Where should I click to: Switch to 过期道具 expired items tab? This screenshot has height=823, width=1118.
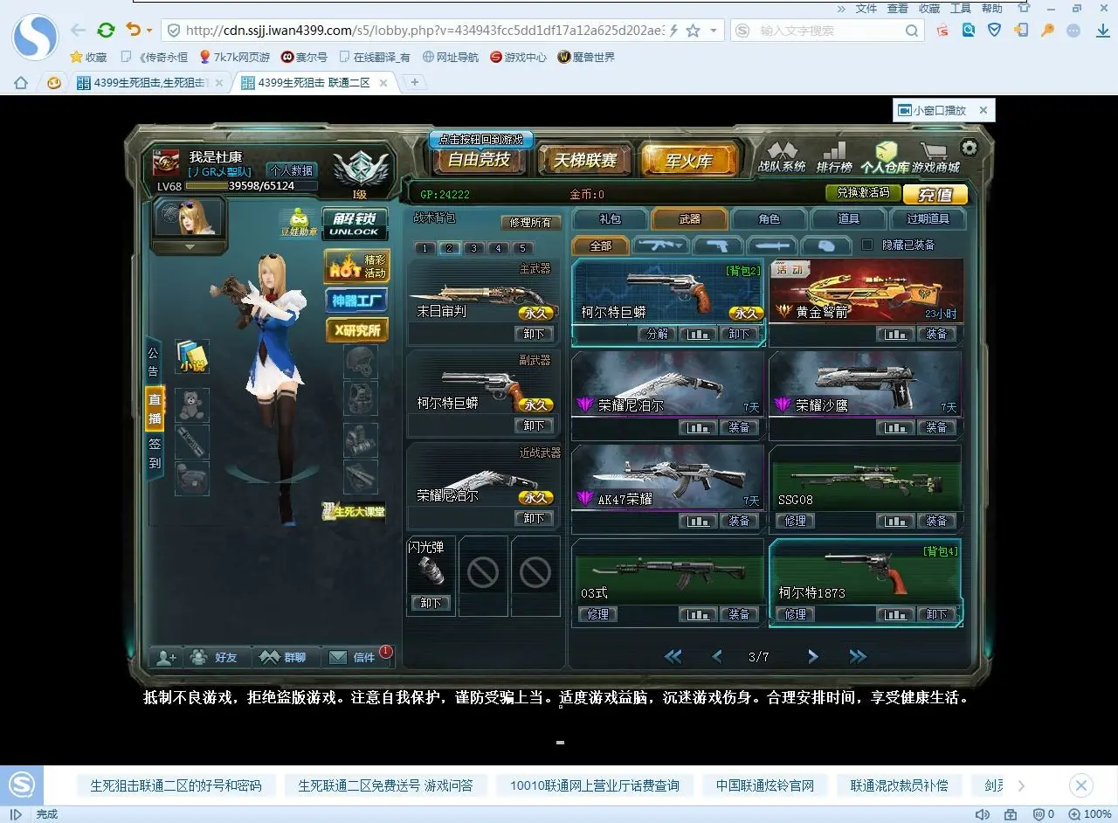pyautogui.click(x=928, y=218)
